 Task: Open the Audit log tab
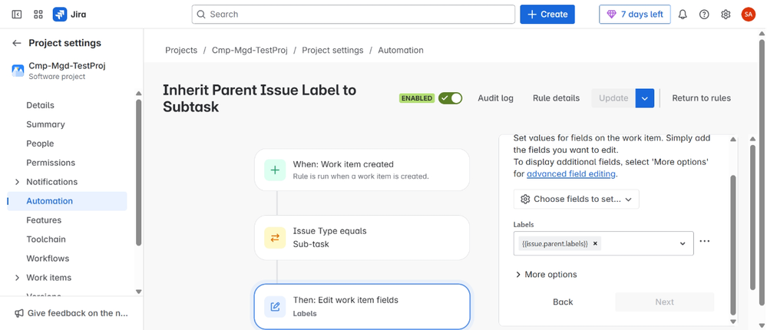click(x=495, y=98)
